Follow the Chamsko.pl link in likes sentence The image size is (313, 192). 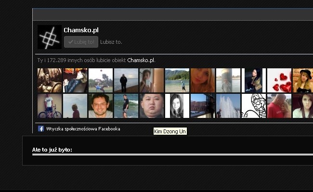141,60
